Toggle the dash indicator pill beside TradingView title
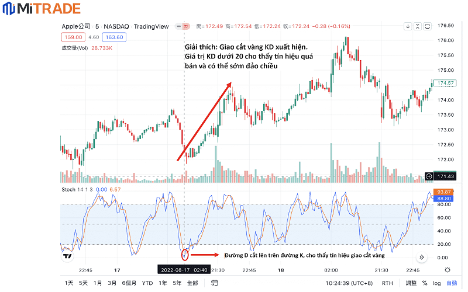The height and width of the screenshot is (292, 468). (179, 26)
